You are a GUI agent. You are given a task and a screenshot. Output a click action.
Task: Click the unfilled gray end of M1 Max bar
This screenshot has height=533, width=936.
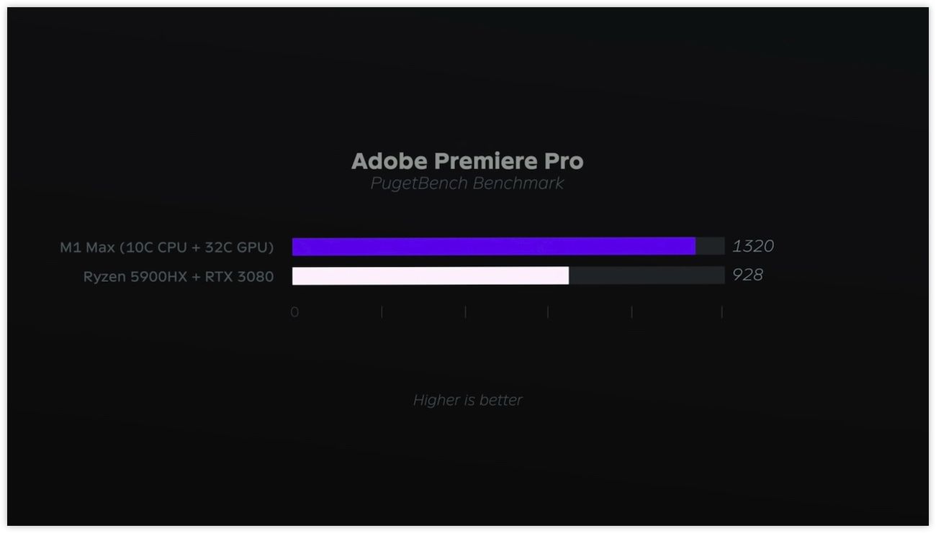tap(710, 246)
